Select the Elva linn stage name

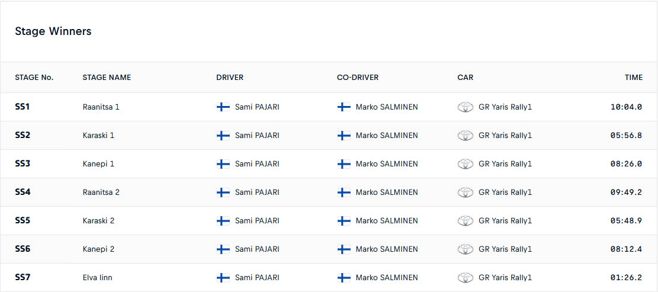(x=97, y=278)
